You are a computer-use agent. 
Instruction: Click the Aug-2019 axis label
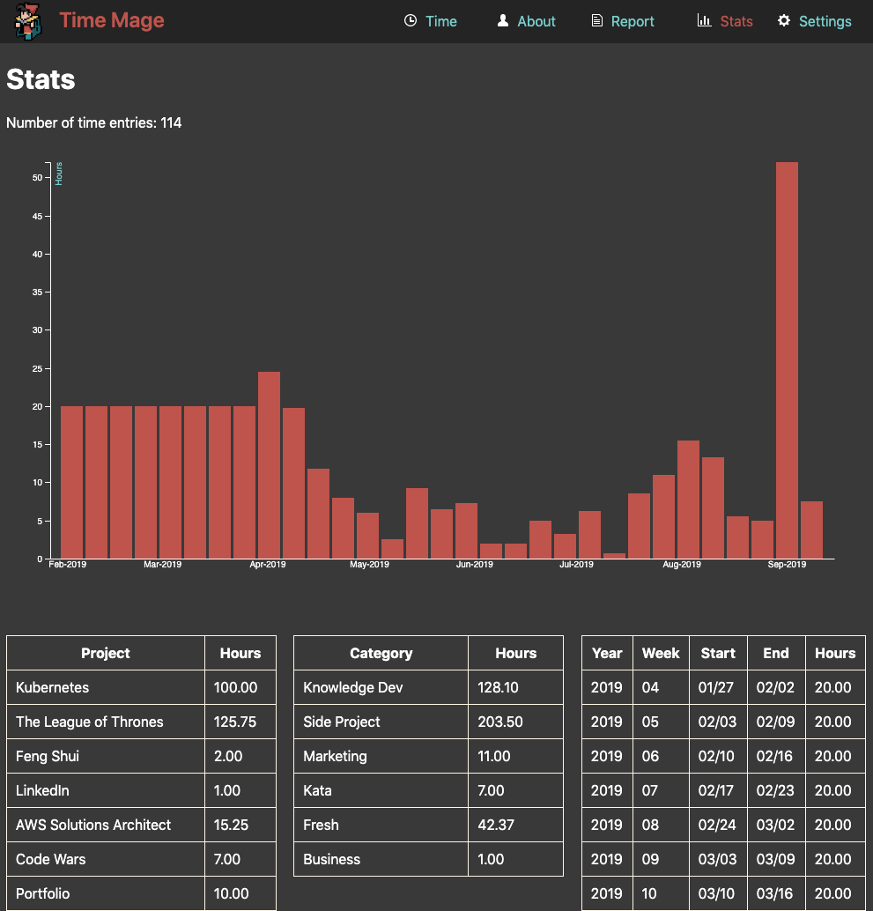(681, 565)
